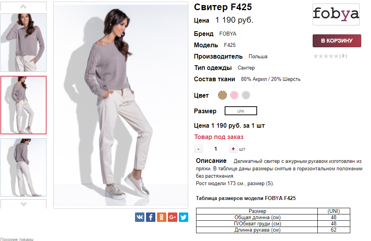Open first thumbnail of front view
This screenshot has height=241, width=371.
pyautogui.click(x=23, y=43)
